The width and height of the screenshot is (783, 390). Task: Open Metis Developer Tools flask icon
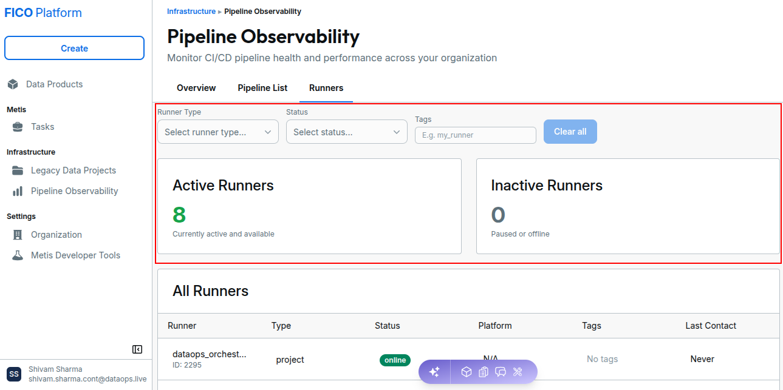click(18, 255)
